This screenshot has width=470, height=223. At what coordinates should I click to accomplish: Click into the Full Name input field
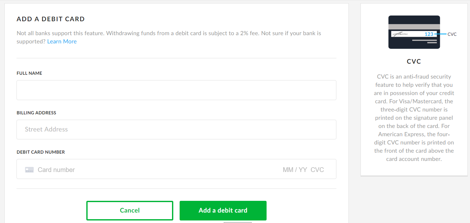point(176,90)
